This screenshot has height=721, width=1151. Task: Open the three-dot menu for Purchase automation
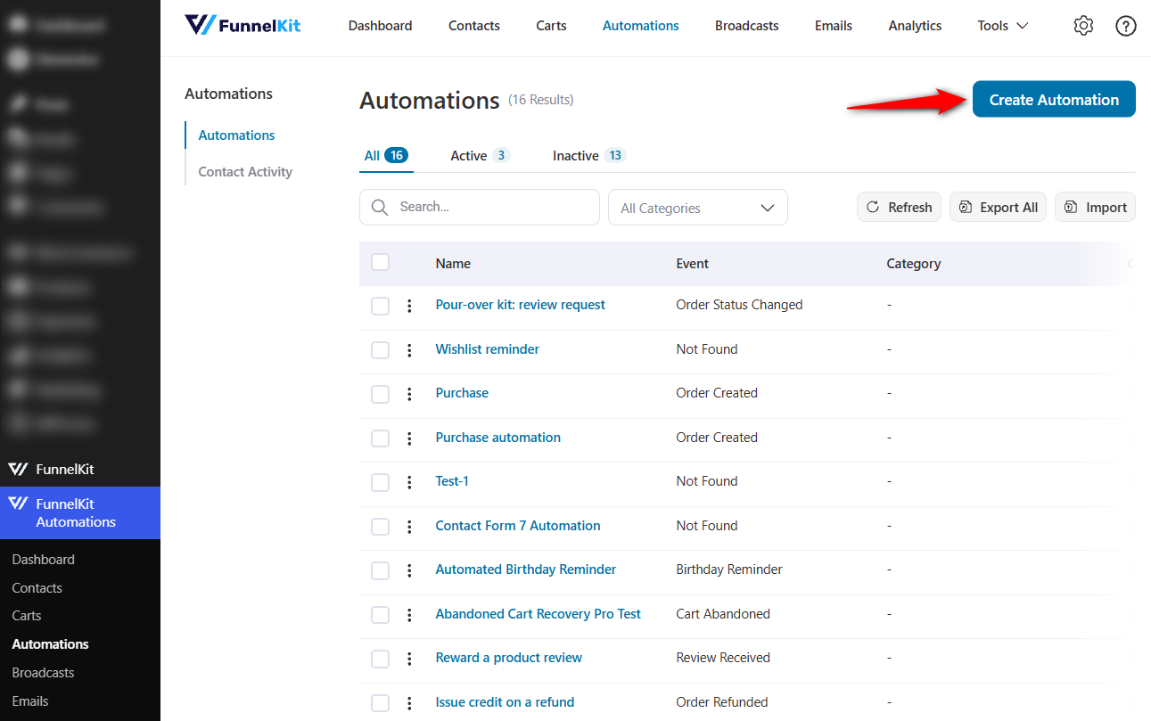409,438
